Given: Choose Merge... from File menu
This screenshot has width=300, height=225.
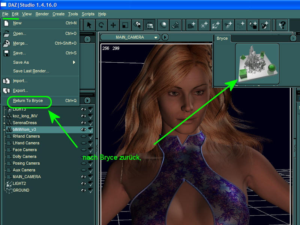Looking at the screenshot, I should pos(40,43).
